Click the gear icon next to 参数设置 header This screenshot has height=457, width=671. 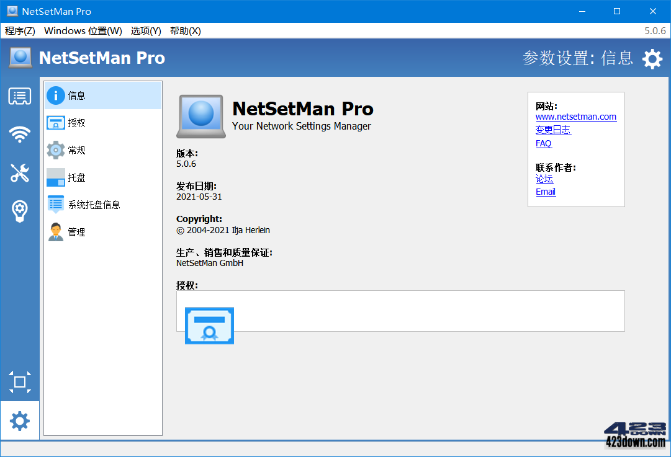click(x=651, y=58)
